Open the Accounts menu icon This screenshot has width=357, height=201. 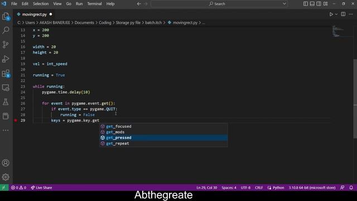point(6,162)
